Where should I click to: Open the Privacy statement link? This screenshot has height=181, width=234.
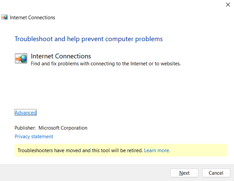click(x=34, y=136)
